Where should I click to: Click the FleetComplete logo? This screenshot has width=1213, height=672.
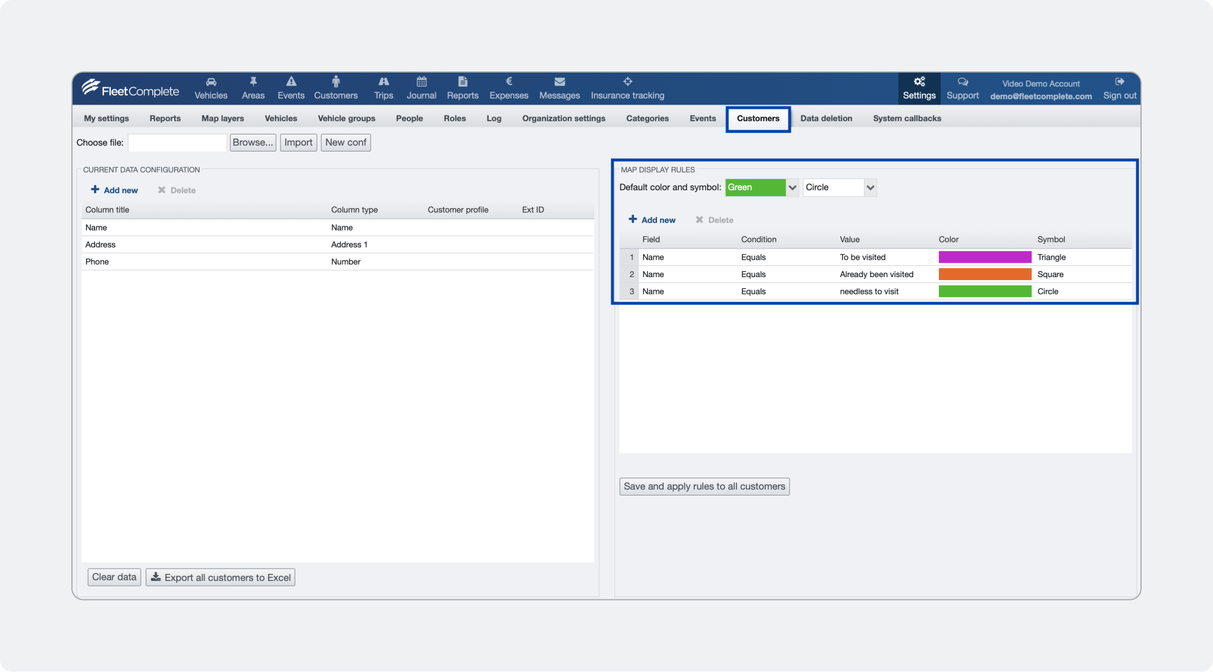coord(130,88)
